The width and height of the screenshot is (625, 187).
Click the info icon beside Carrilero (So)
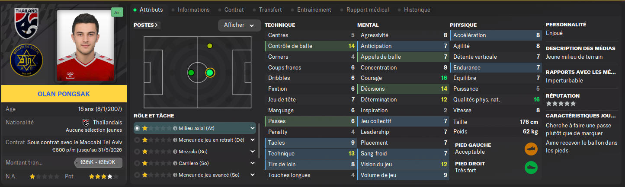pos(175,164)
